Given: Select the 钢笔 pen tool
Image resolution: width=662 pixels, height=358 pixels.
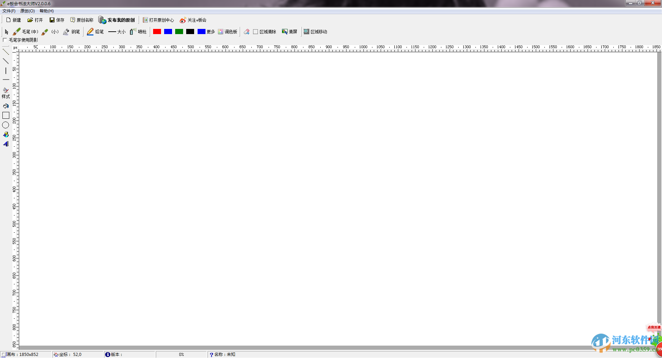Looking at the screenshot, I should tap(71, 32).
